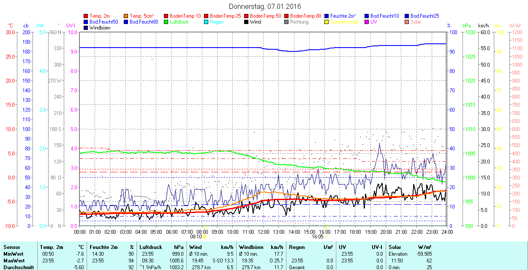Select the Luftdruck column header in table
This screenshot has height=270, width=528.
pyautogui.click(x=151, y=247)
